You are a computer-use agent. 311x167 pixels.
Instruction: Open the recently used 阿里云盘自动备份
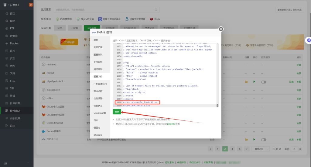tap(109, 19)
